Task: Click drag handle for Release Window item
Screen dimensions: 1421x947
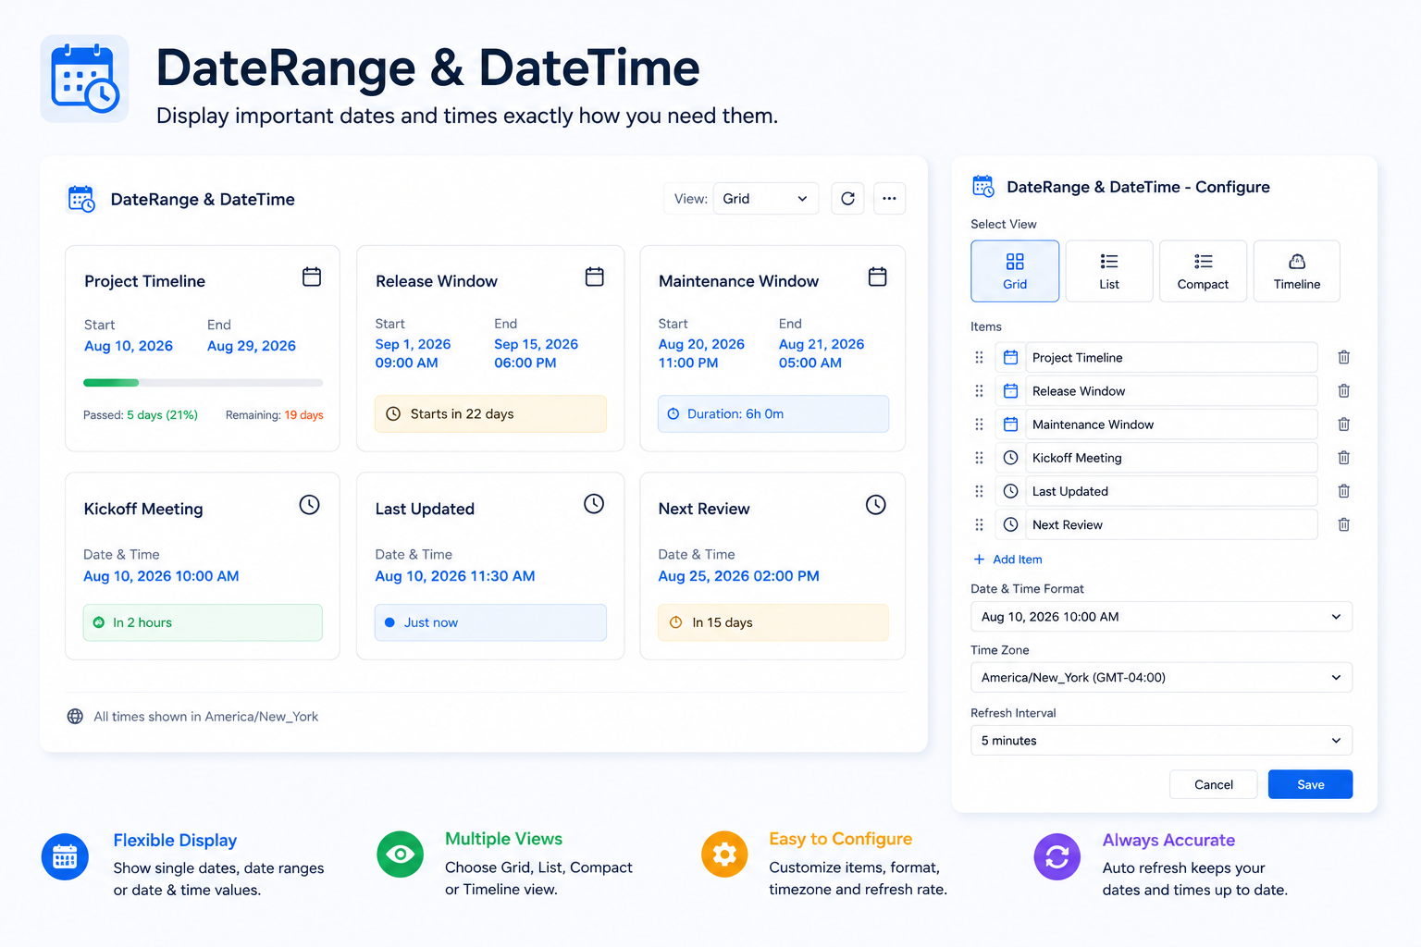Action: 979,390
